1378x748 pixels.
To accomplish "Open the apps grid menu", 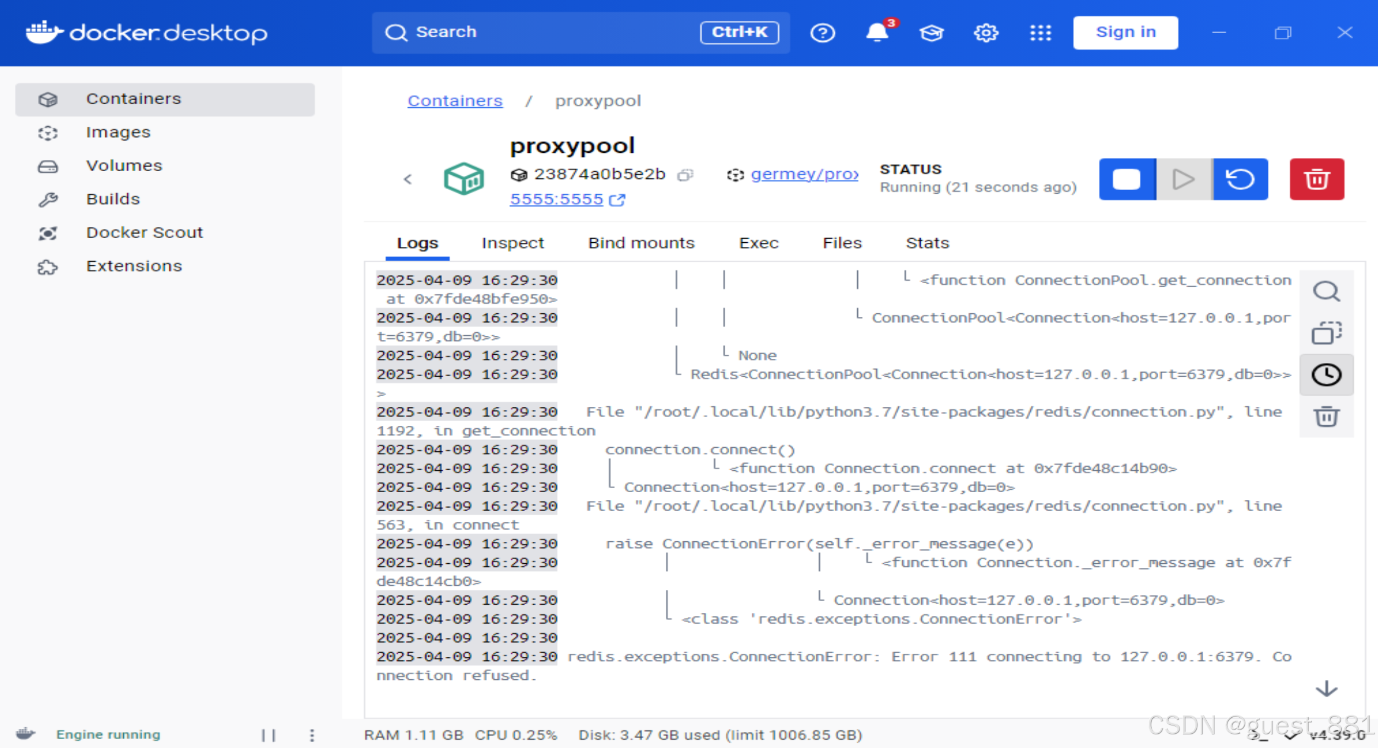I will point(1040,33).
